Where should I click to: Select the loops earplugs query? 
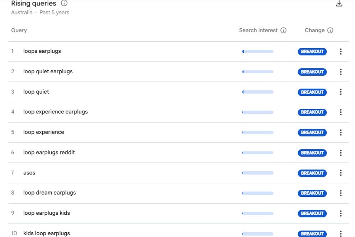coord(42,51)
